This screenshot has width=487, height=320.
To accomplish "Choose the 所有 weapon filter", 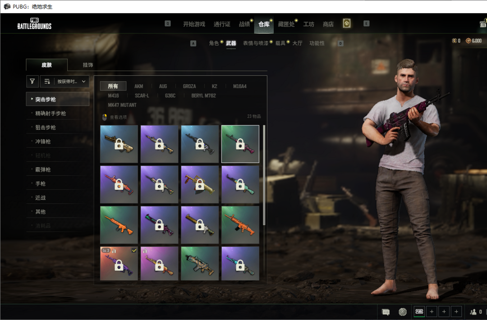I will tap(113, 86).
